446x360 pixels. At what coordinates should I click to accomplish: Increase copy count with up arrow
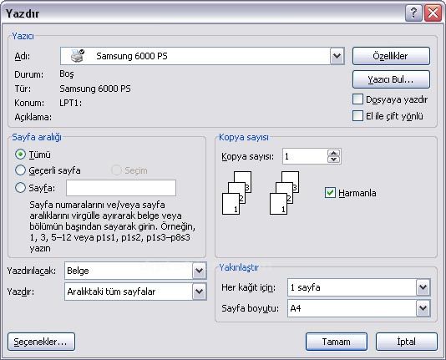coord(333,153)
